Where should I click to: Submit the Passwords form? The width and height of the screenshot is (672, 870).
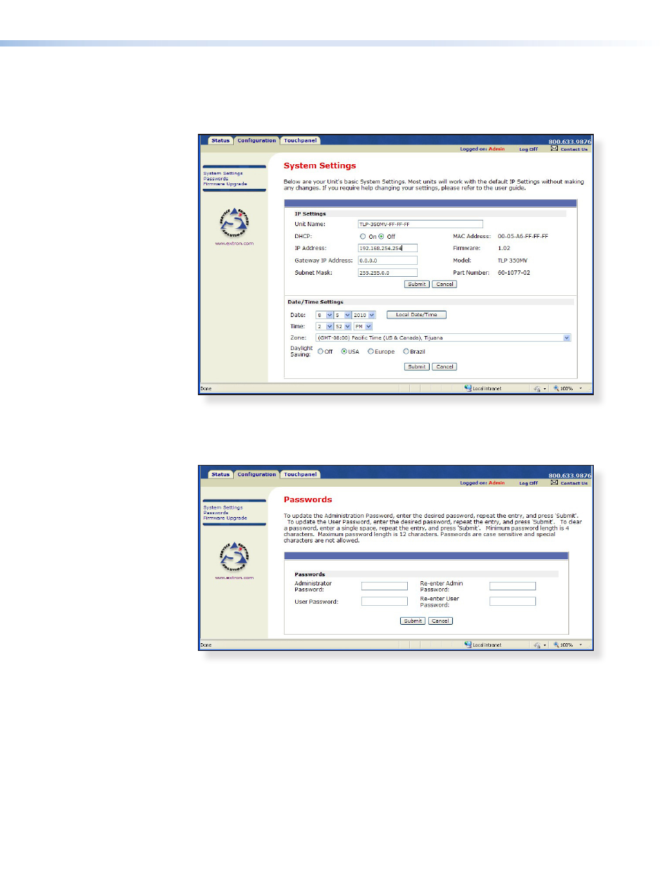coord(413,621)
